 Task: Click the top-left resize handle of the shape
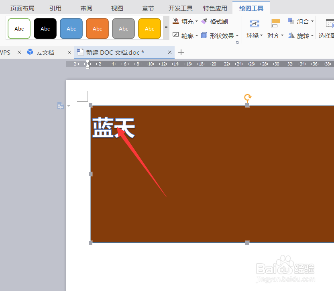click(x=91, y=105)
